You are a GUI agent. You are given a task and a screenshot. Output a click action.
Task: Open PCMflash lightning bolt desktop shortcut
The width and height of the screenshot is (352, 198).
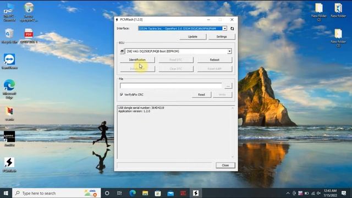[9, 164]
